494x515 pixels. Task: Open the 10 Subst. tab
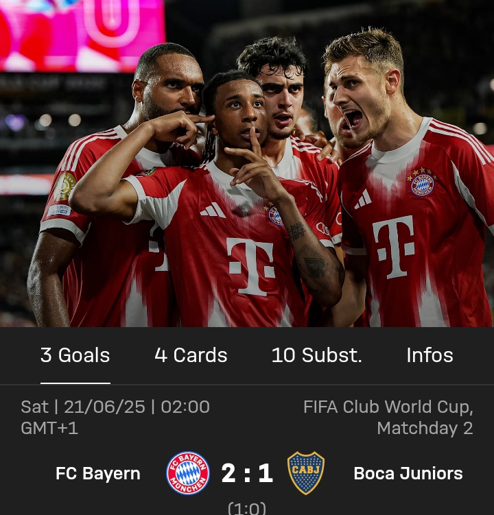(x=317, y=355)
